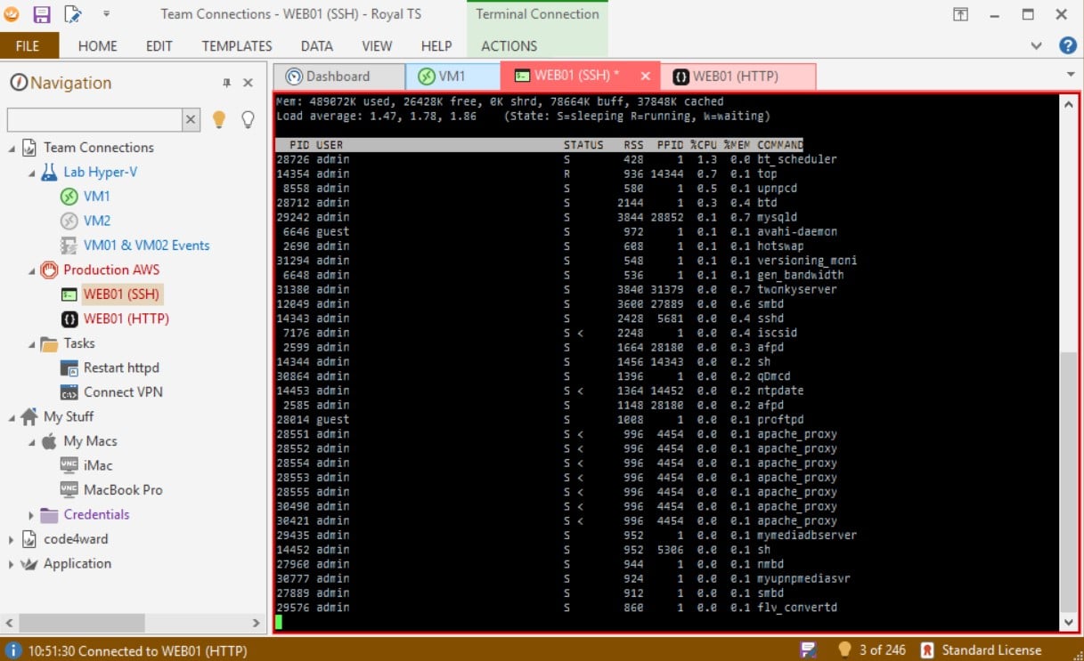Expand the Application node

pos(12,564)
